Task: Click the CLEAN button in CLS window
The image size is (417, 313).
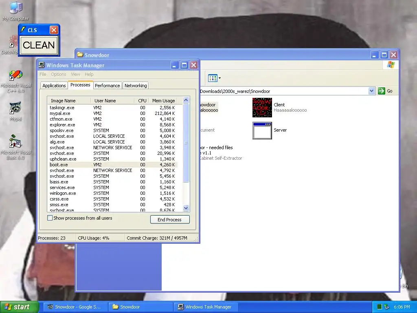Action: tap(39, 45)
